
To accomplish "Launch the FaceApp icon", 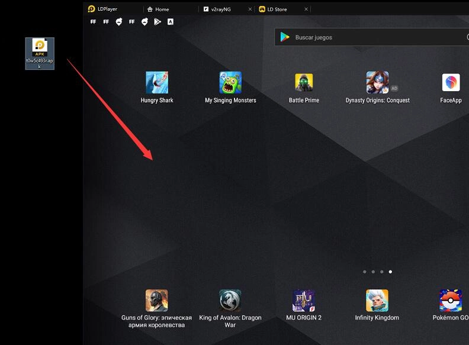I will pyautogui.click(x=451, y=82).
